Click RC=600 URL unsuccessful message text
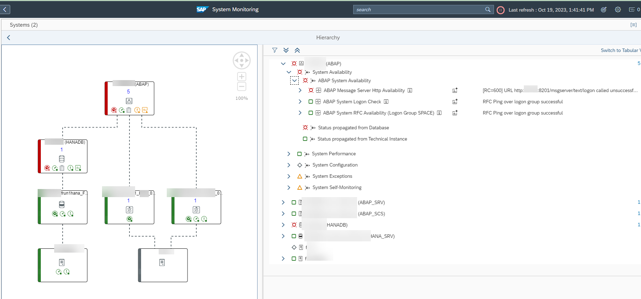This screenshot has height=299, width=641. (560, 90)
